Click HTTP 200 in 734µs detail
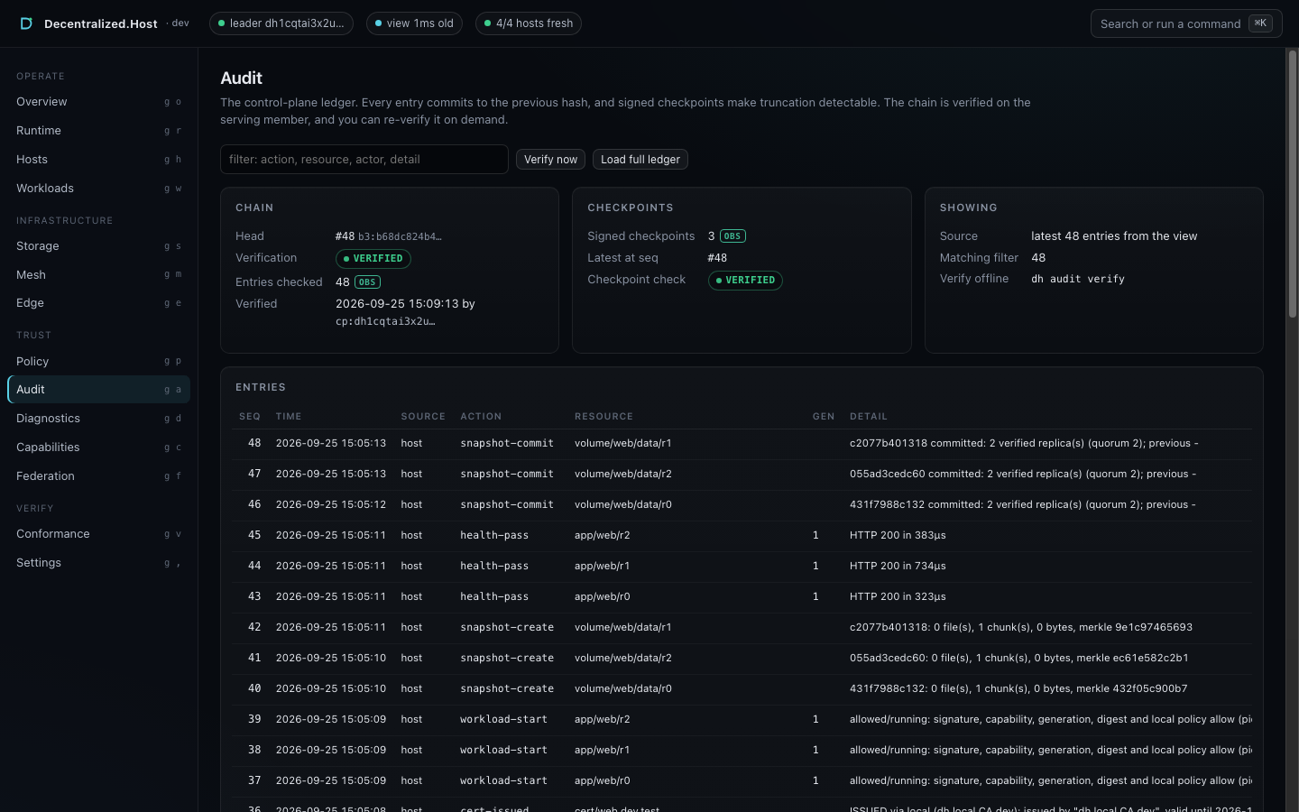Screen dimensions: 1299x812 (898, 566)
